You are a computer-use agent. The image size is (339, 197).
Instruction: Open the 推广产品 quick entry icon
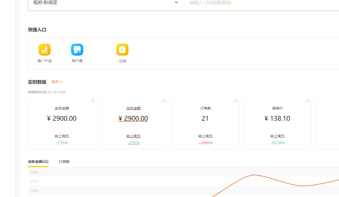(45, 50)
